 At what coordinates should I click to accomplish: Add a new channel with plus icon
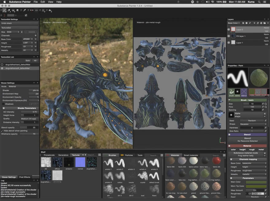click(36, 35)
